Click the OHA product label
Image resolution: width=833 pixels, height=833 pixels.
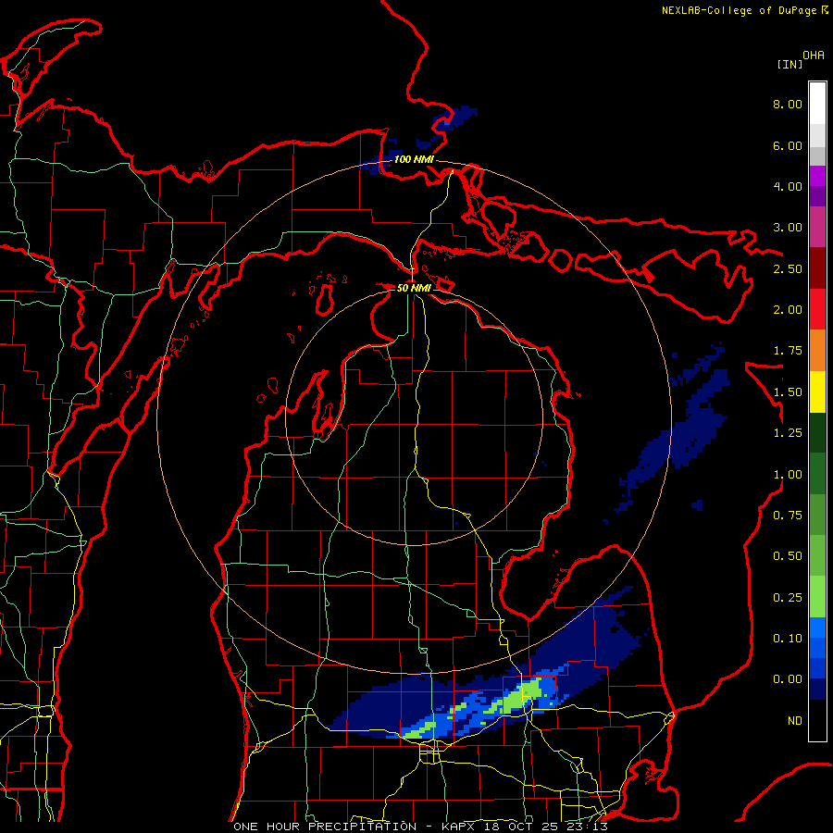[814, 56]
